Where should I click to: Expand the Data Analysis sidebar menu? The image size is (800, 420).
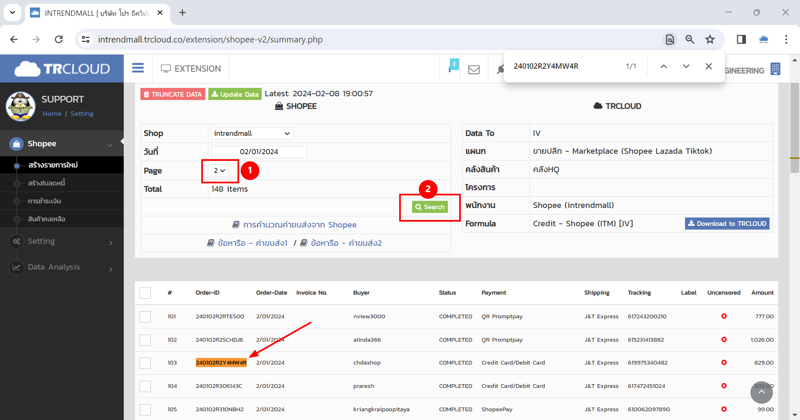62,267
